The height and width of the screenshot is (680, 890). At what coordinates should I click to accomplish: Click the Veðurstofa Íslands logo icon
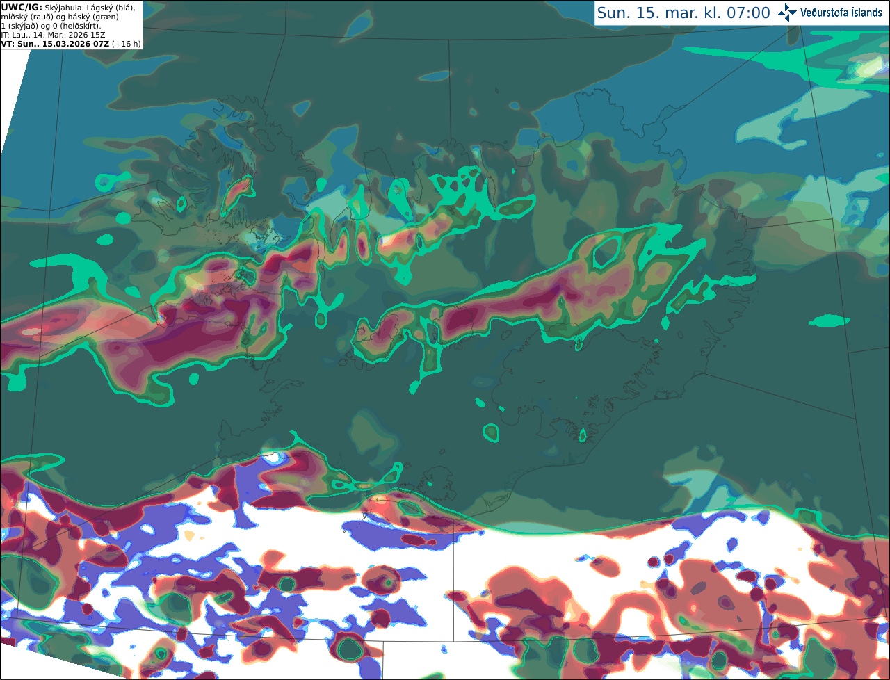point(787,13)
